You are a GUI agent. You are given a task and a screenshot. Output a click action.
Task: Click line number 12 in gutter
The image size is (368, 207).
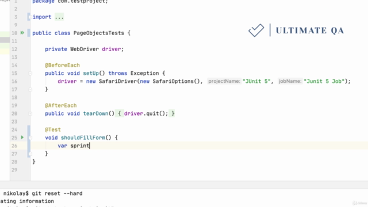14,49
